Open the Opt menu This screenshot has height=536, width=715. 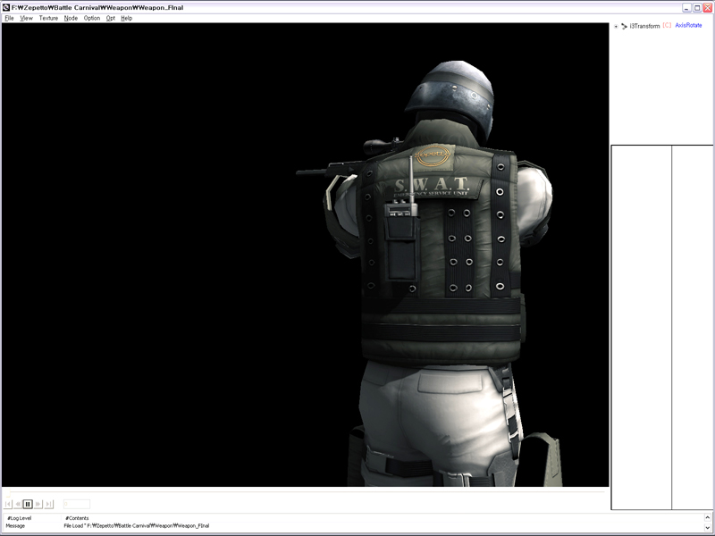[x=111, y=18]
